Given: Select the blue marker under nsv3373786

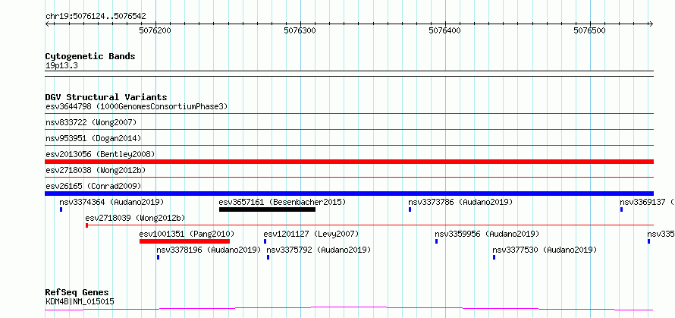Looking at the screenshot, I should coord(410,209).
